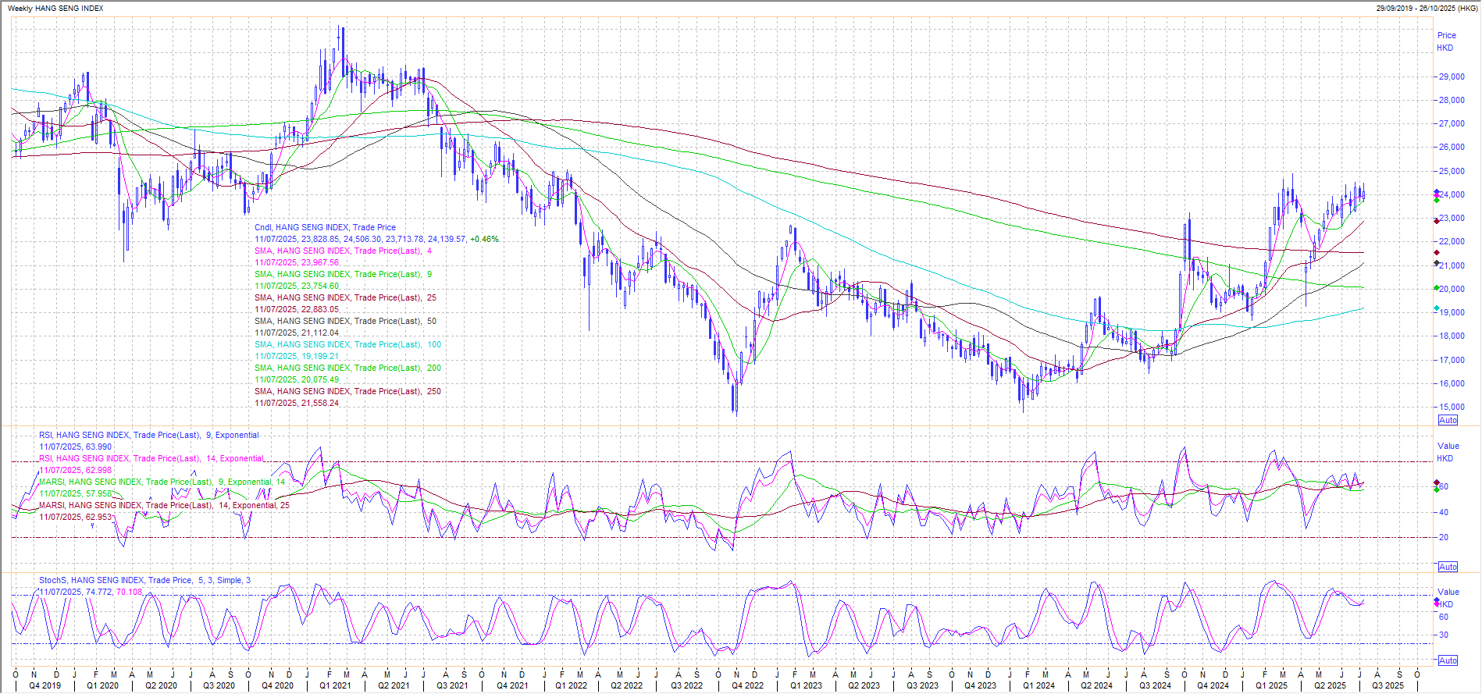Click the Q3 2022 quarter label
Image resolution: width=1482 pixels, height=694 pixels.
687,686
